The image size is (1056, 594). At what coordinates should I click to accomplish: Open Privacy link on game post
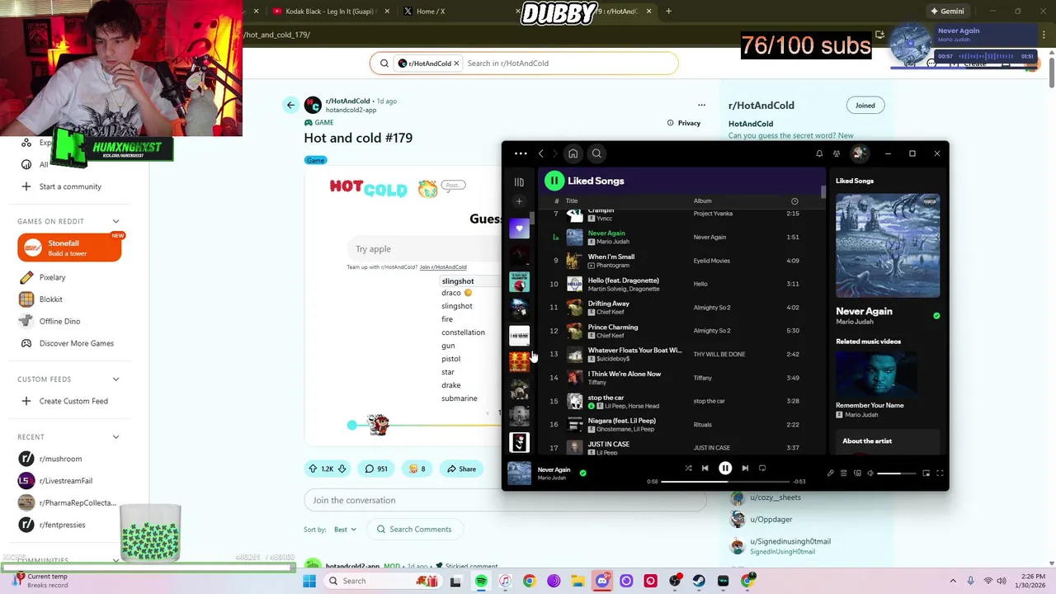684,123
